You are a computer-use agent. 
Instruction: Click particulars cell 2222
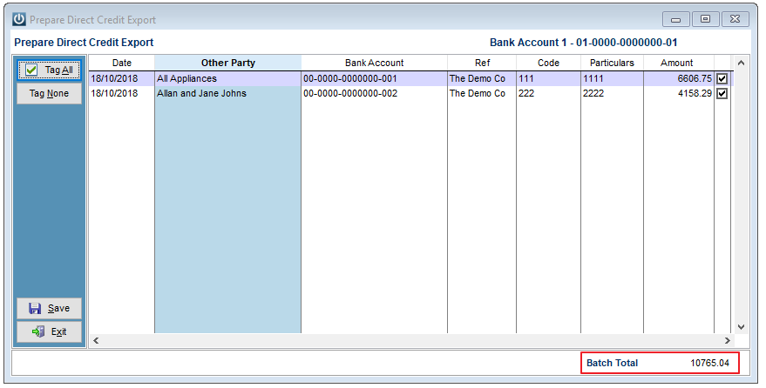pyautogui.click(x=612, y=93)
